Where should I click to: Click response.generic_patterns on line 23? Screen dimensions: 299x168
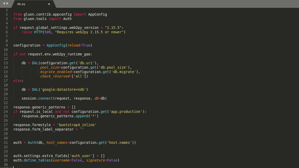39,107
